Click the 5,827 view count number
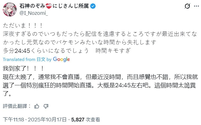 78,119
